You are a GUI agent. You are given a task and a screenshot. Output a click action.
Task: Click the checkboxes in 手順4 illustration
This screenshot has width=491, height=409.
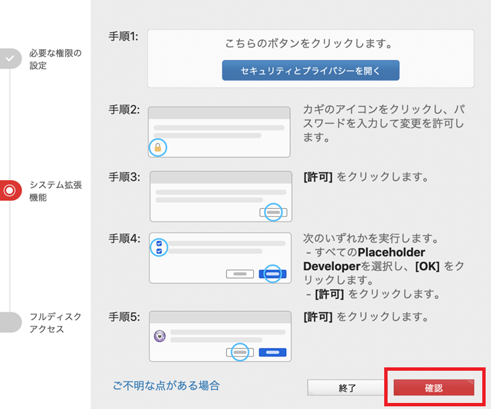tap(159, 247)
